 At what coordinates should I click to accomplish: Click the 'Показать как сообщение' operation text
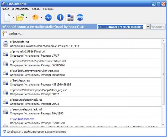[x=40, y=46]
